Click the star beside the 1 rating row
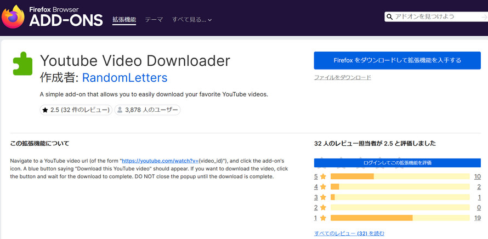The width and height of the screenshot is (488, 239). [323, 218]
